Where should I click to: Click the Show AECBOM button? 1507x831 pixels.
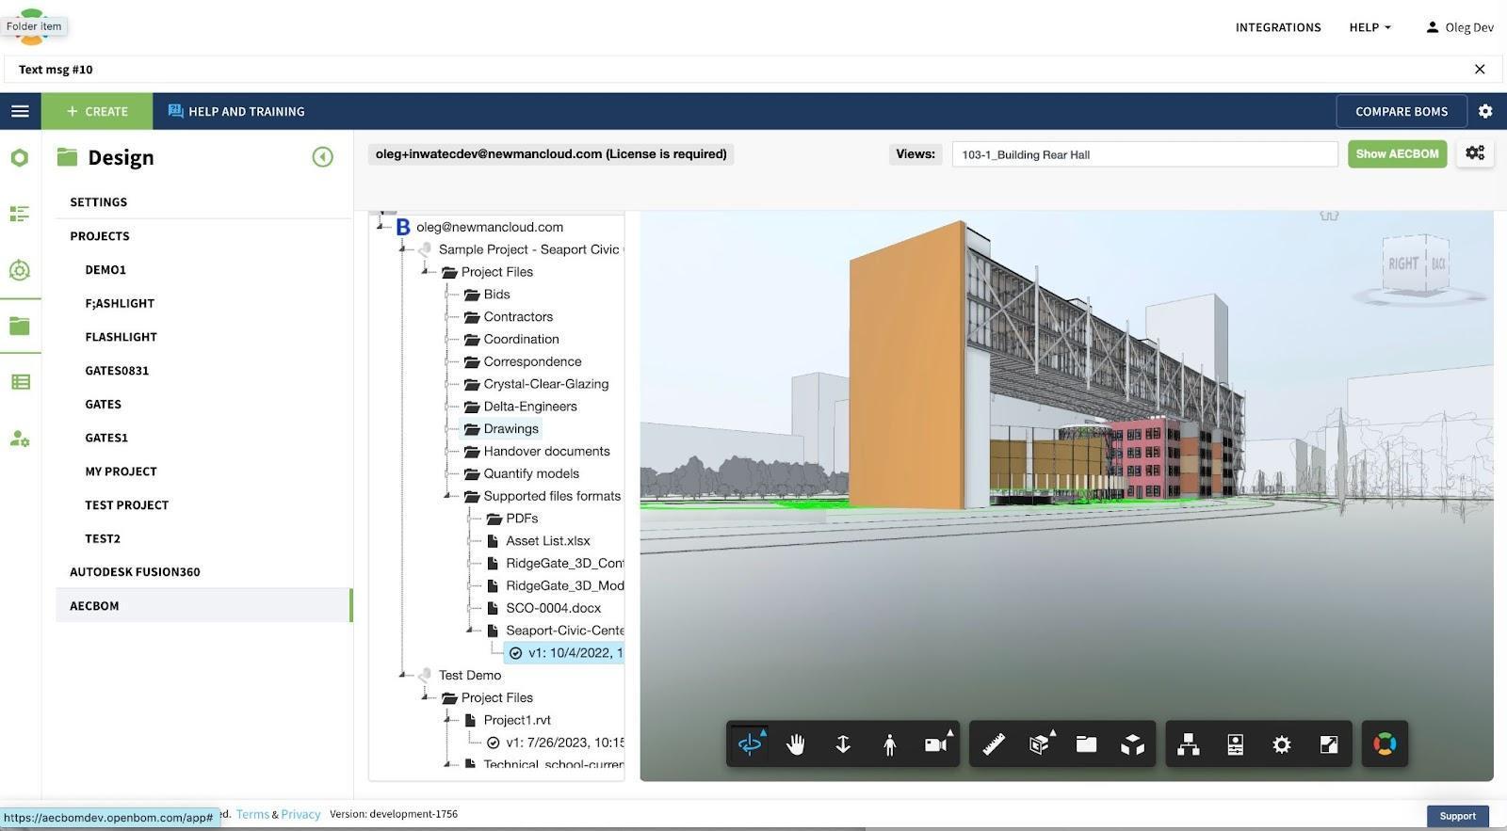tap(1397, 154)
